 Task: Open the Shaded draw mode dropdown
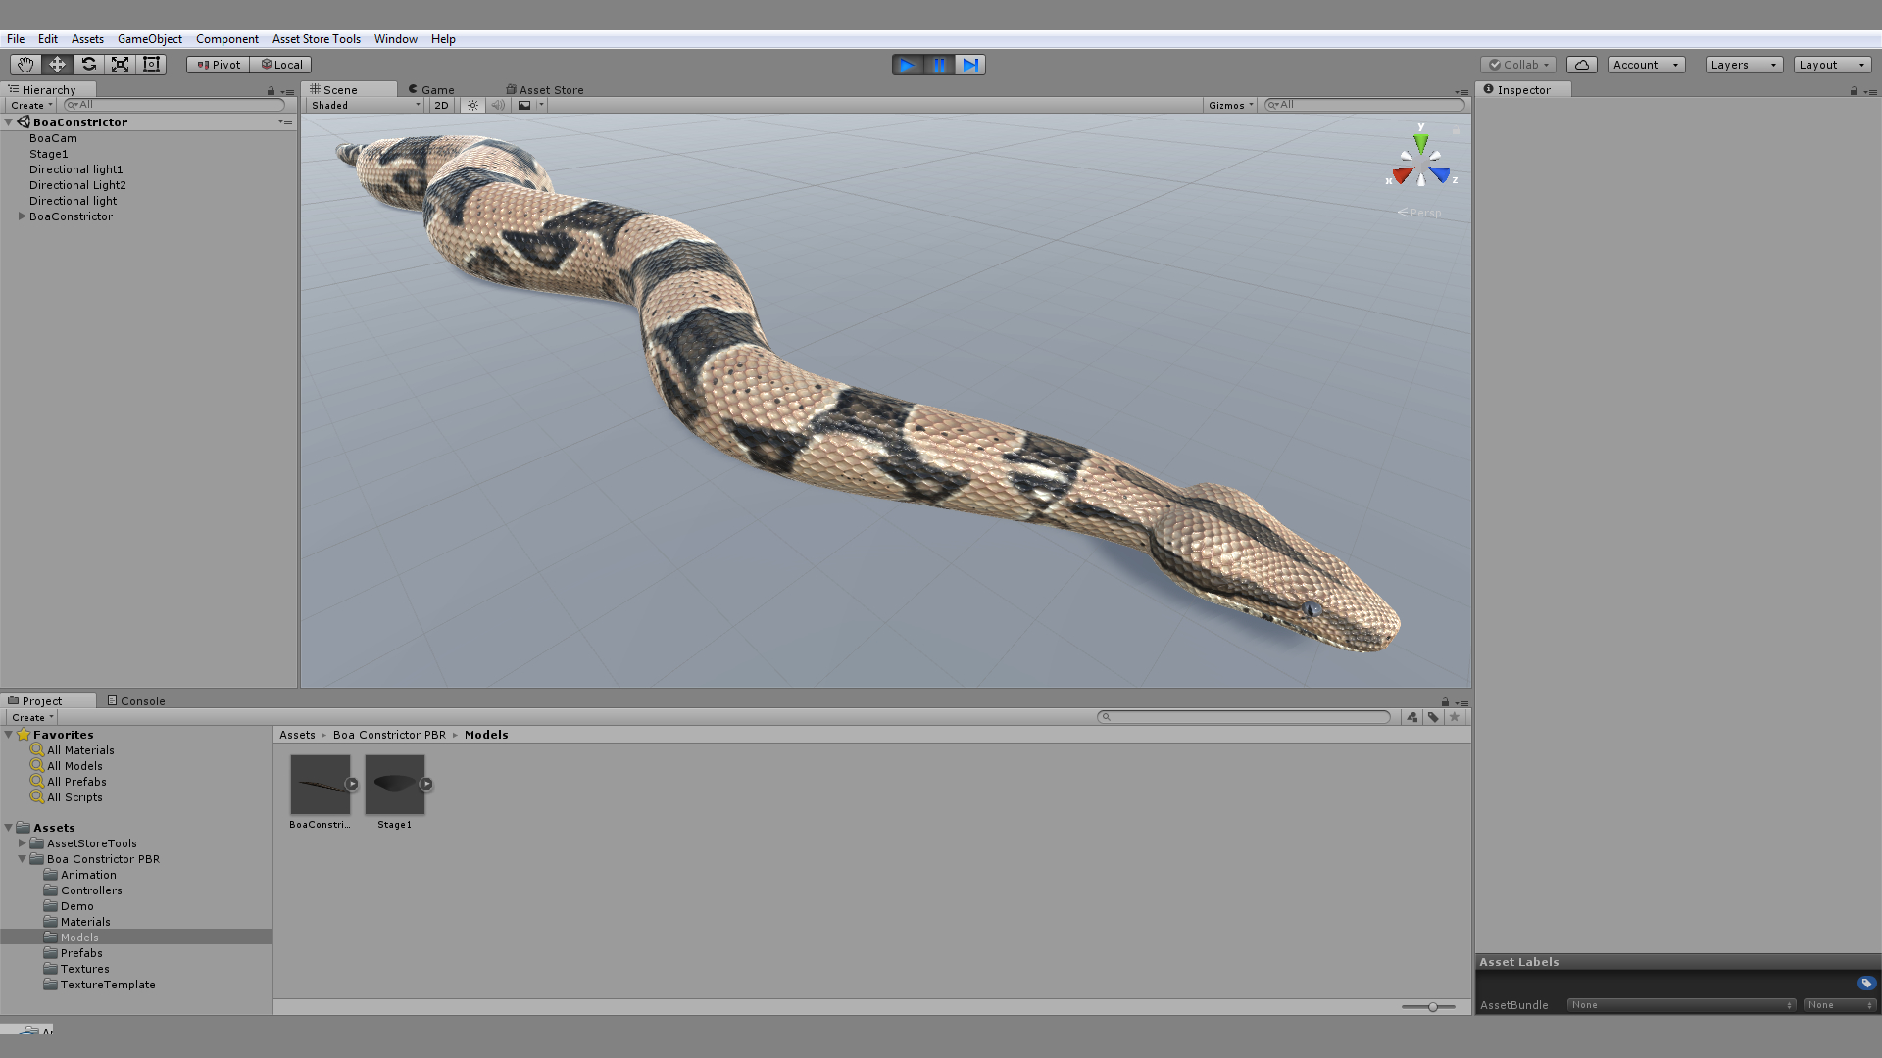click(365, 105)
